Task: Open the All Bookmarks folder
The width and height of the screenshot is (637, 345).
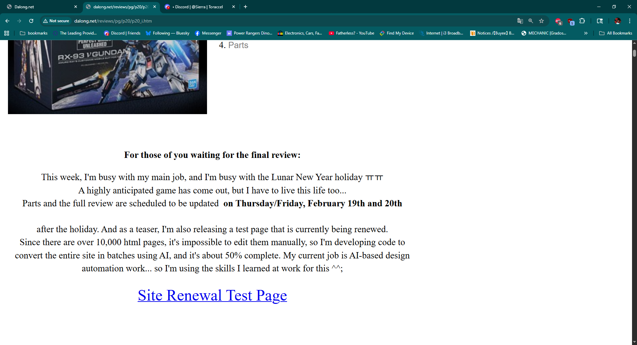Action: (615, 33)
